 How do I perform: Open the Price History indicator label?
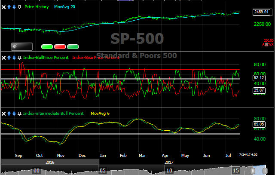coord(37,7)
